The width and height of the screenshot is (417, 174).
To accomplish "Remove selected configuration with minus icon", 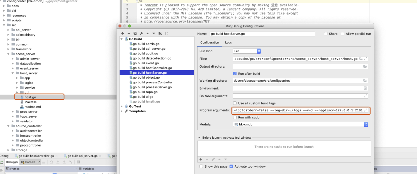I will 129,33.
